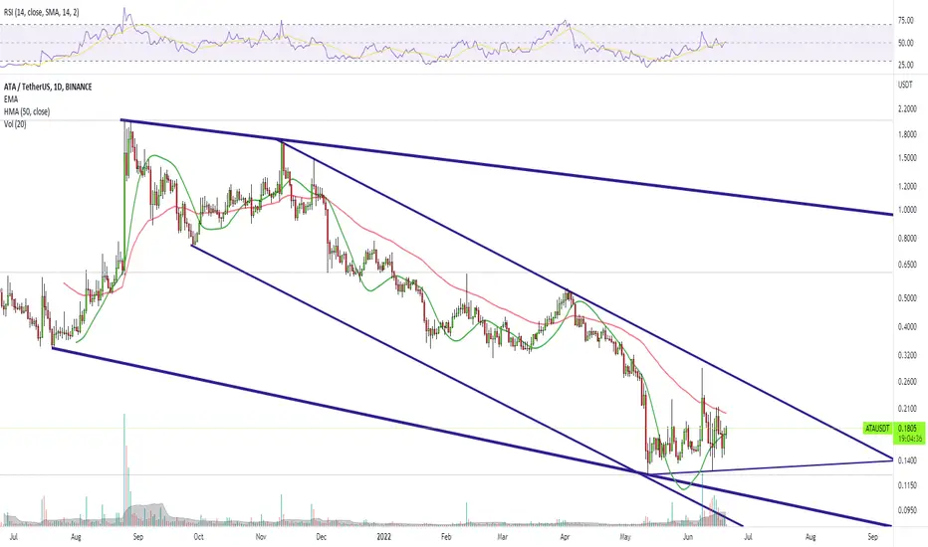Click the 50.00 RSI scale value
The height and width of the screenshot is (547, 928).
pyautogui.click(x=906, y=43)
